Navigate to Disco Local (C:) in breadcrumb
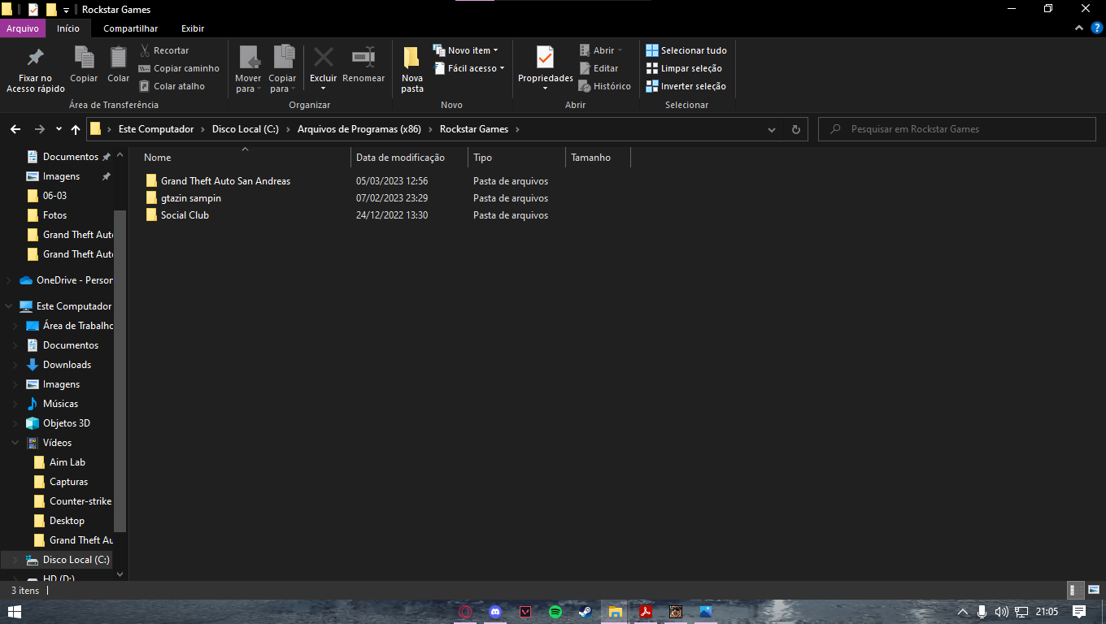The width and height of the screenshot is (1106, 624). click(246, 129)
